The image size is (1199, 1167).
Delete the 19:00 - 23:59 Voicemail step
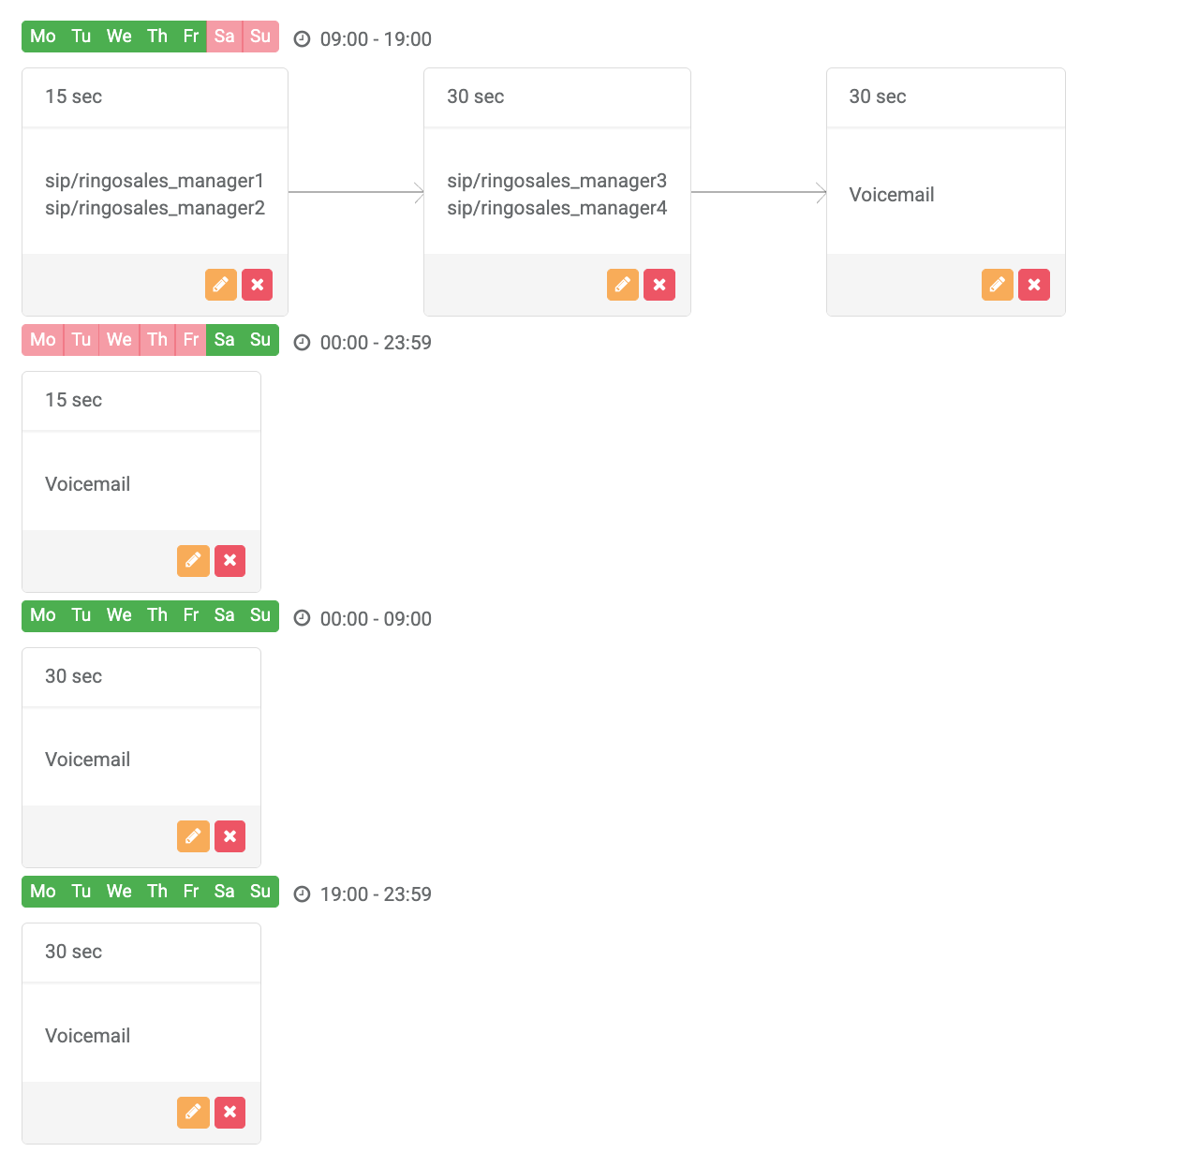[229, 1113]
